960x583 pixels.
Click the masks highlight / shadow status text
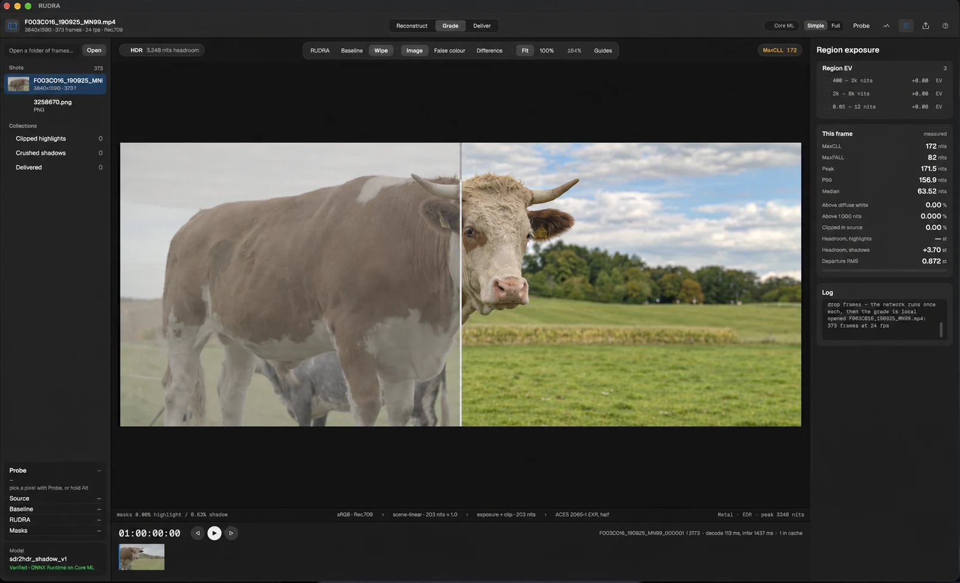[x=172, y=514]
